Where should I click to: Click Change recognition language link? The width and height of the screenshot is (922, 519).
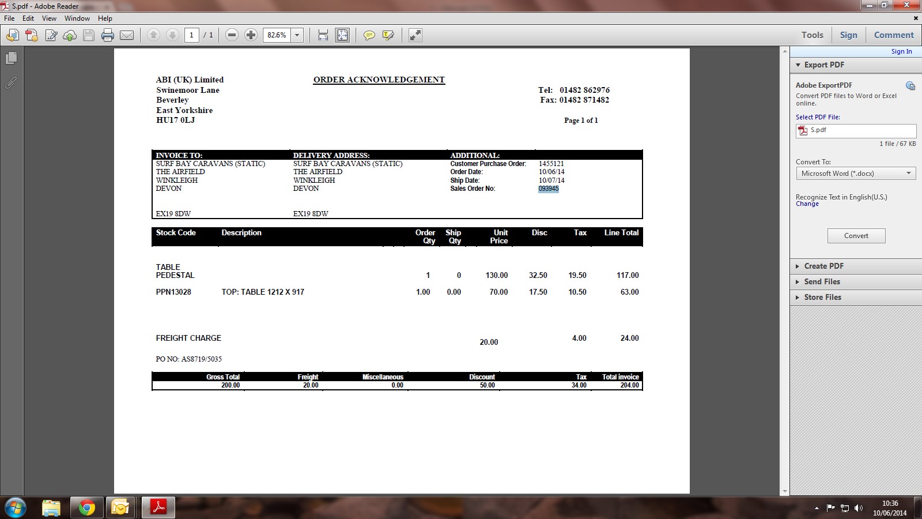coord(807,204)
